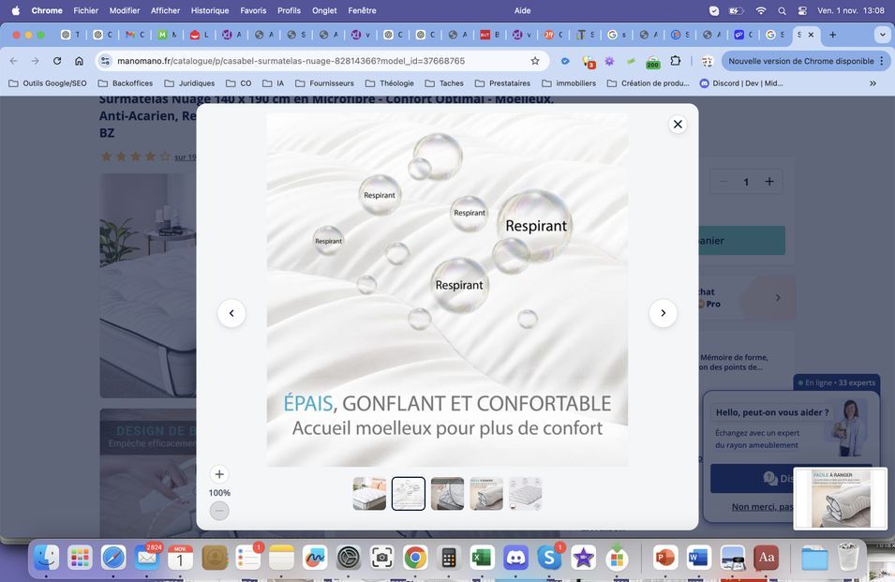Go to the next product image
The height and width of the screenshot is (582, 895).
[x=663, y=313]
